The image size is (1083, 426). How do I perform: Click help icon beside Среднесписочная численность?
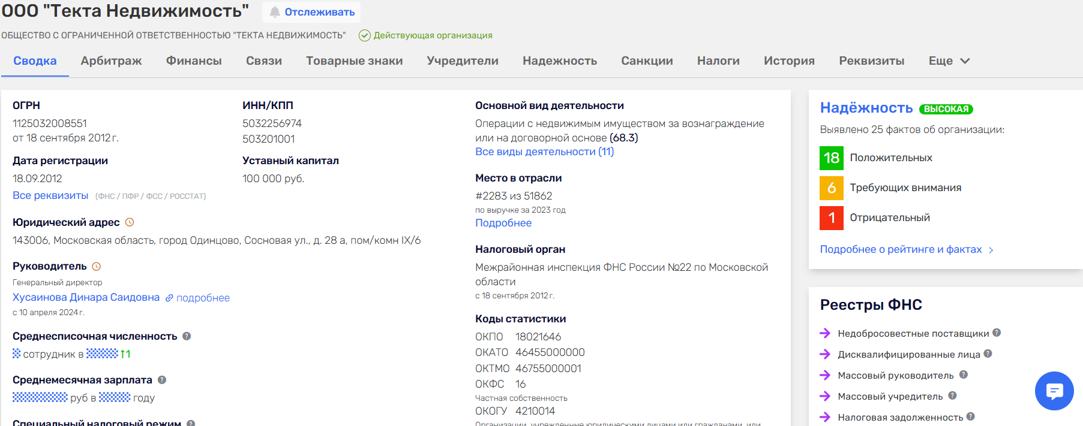[x=187, y=336]
